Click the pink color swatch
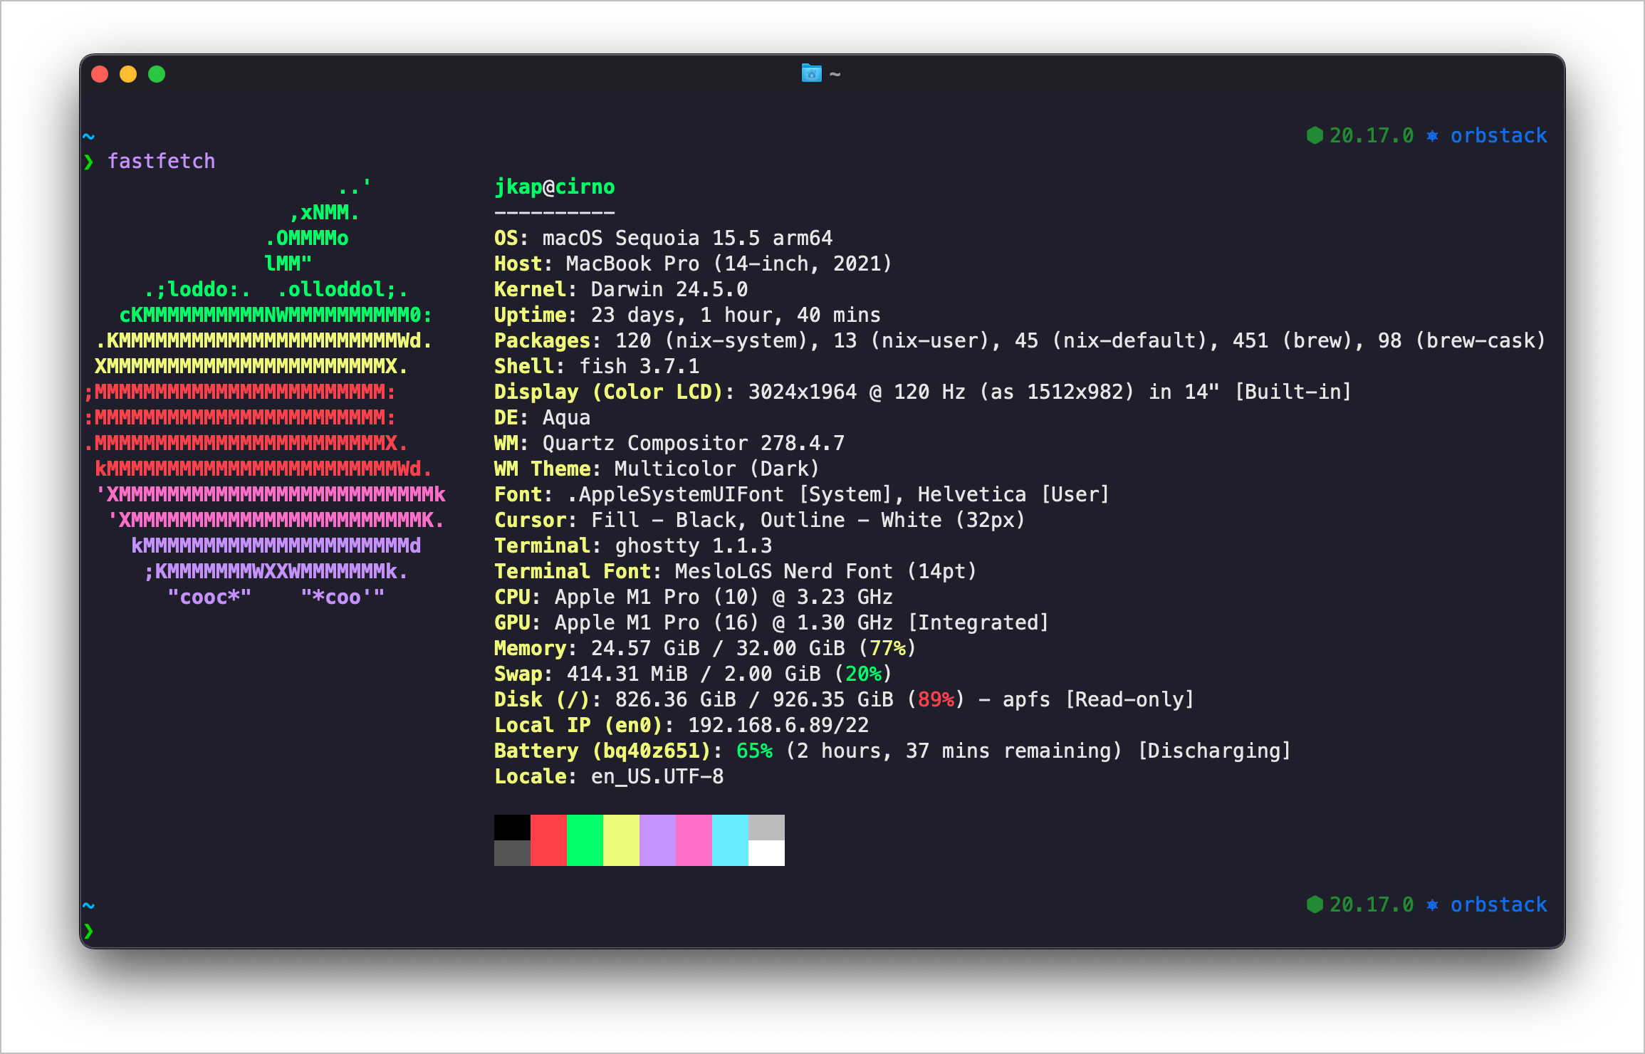Screen dimensions: 1645x1054 click(x=694, y=840)
